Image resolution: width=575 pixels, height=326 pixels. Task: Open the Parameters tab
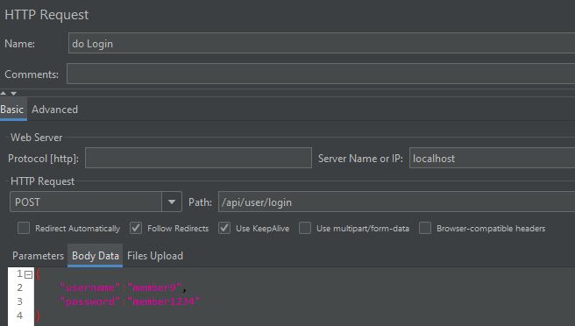click(39, 256)
